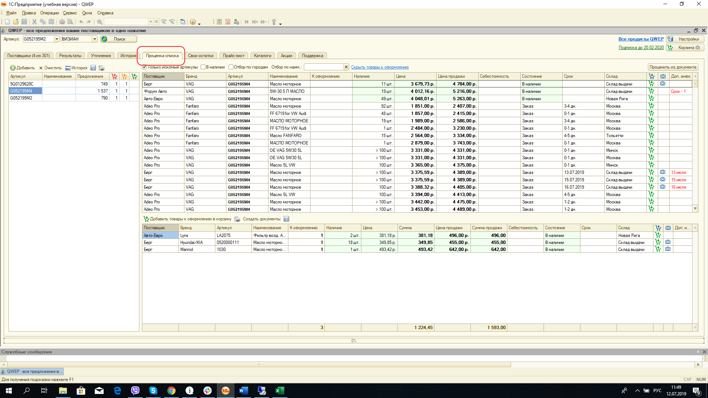Image resolution: width=708 pixels, height=398 pixels.
Task: Click the save icon beside Создать документы
Action: click(x=286, y=219)
